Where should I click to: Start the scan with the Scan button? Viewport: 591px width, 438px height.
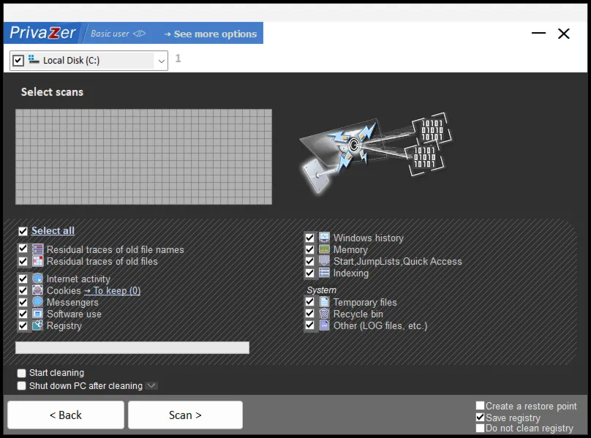[185, 415]
